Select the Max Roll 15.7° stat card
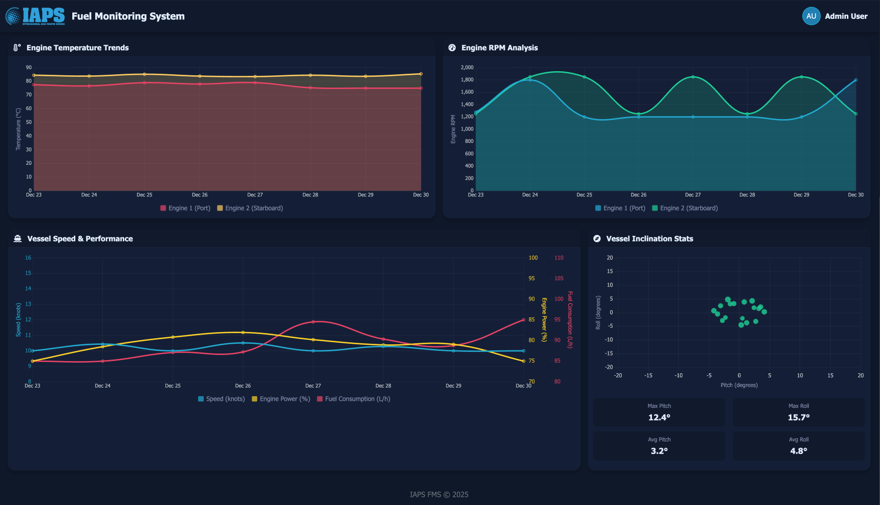 click(x=799, y=412)
